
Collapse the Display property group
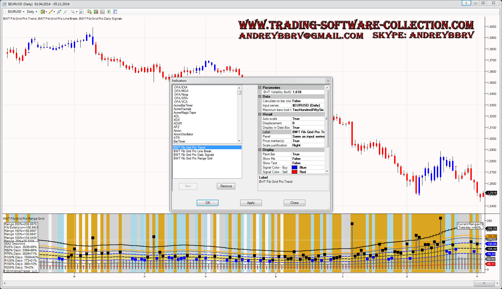click(260, 150)
